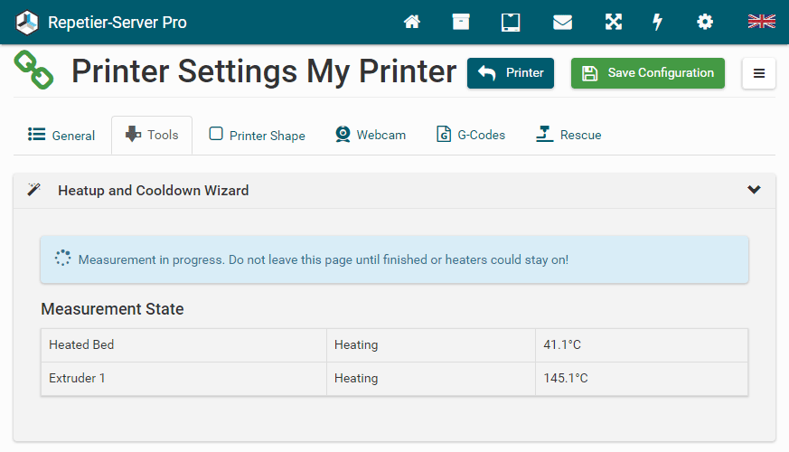Open the G-Codes tab
789x452 pixels.
pos(471,135)
